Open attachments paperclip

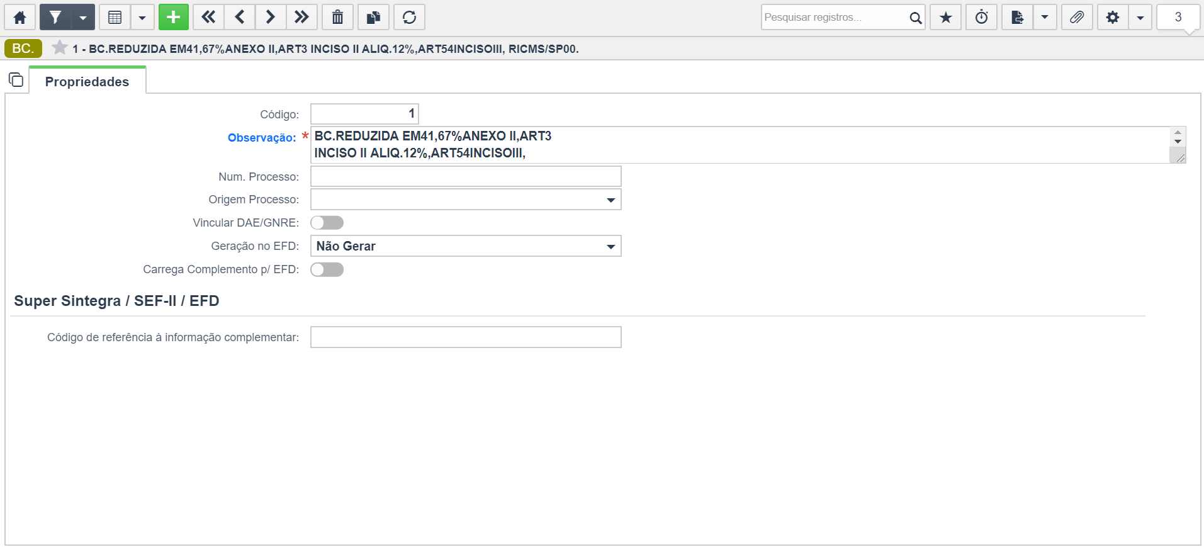coord(1077,17)
